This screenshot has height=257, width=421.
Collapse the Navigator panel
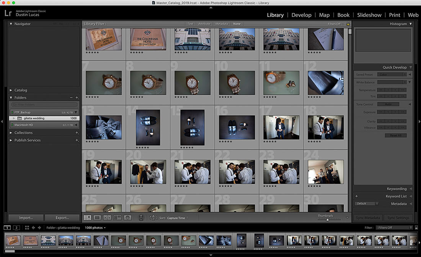(x=11, y=24)
